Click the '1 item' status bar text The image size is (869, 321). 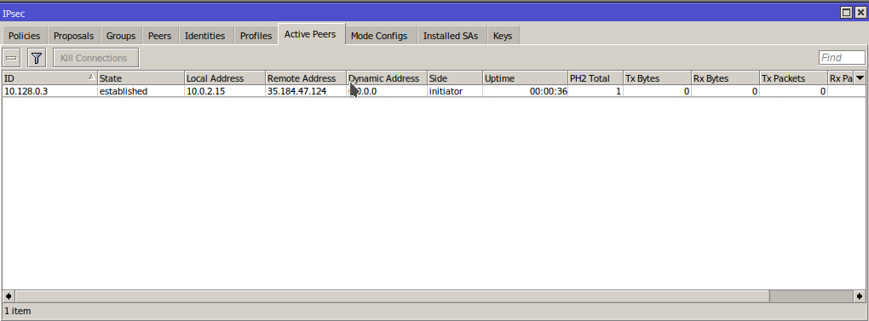pos(18,311)
